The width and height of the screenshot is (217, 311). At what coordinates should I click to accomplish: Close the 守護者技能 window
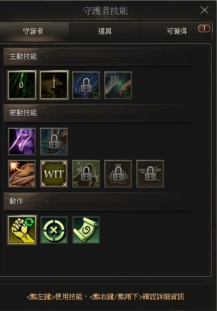click(204, 10)
